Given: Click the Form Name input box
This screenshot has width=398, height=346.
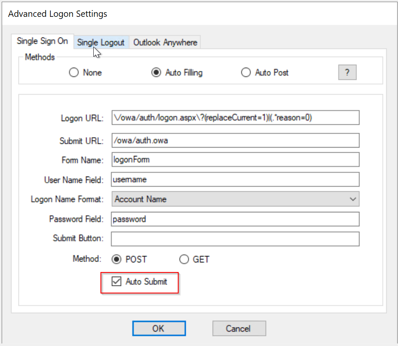Looking at the screenshot, I should pos(235,160).
